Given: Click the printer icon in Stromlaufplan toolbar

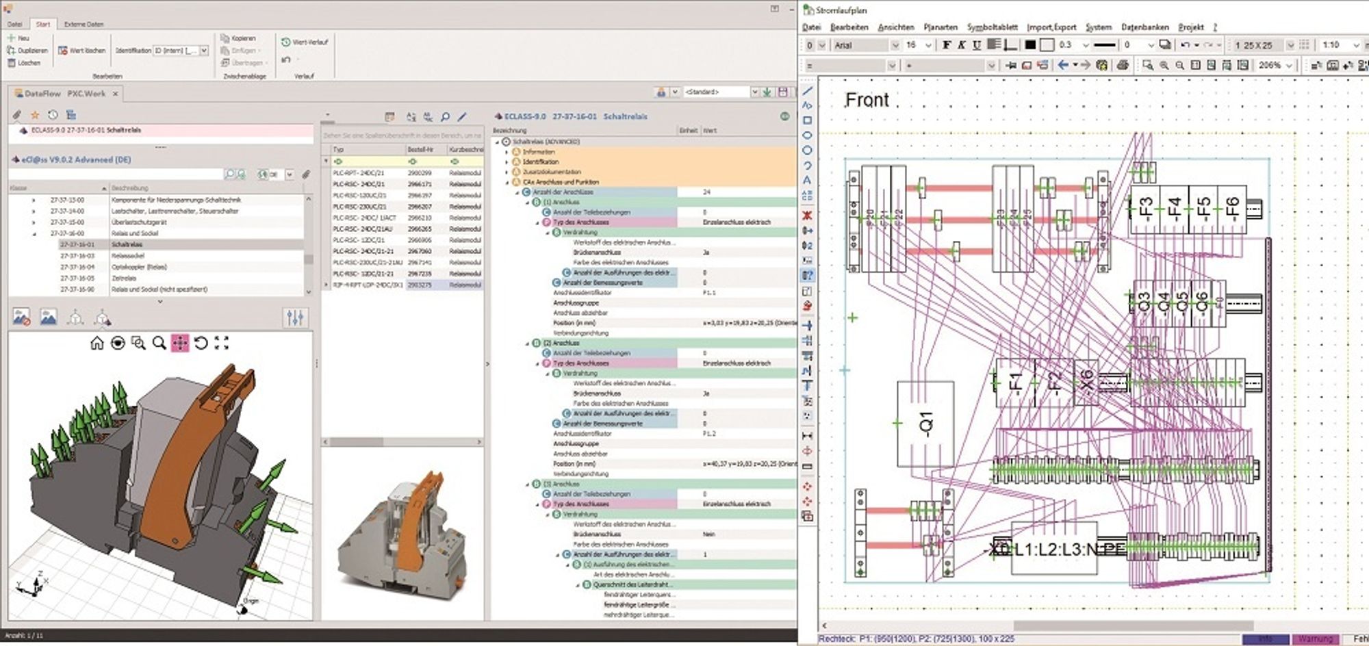Looking at the screenshot, I should 1123,65.
